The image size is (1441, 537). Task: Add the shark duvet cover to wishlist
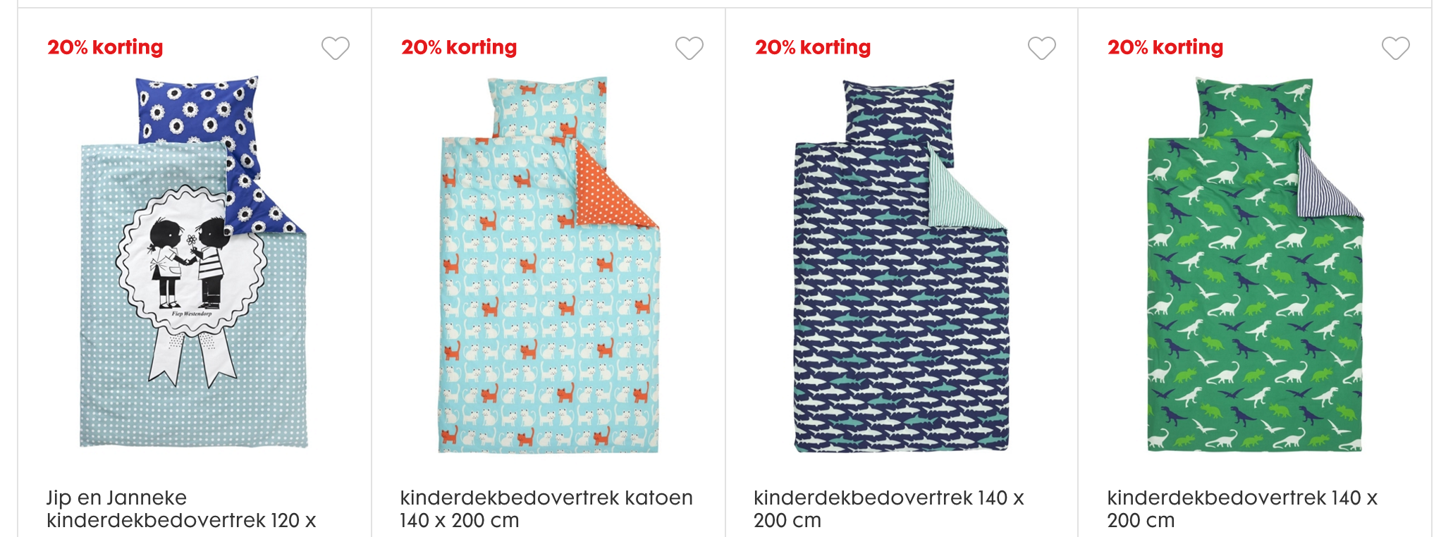pos(1041,48)
